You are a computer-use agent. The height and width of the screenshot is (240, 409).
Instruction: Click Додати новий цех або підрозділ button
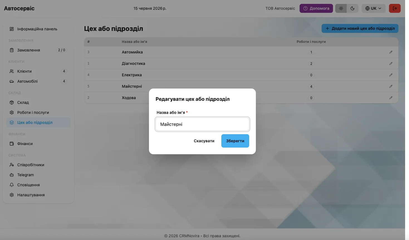[360, 28]
